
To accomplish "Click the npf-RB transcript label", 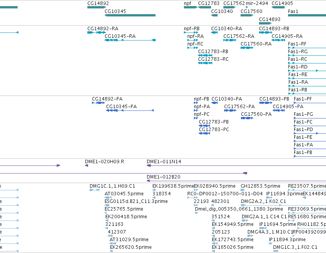I will pos(192,29).
